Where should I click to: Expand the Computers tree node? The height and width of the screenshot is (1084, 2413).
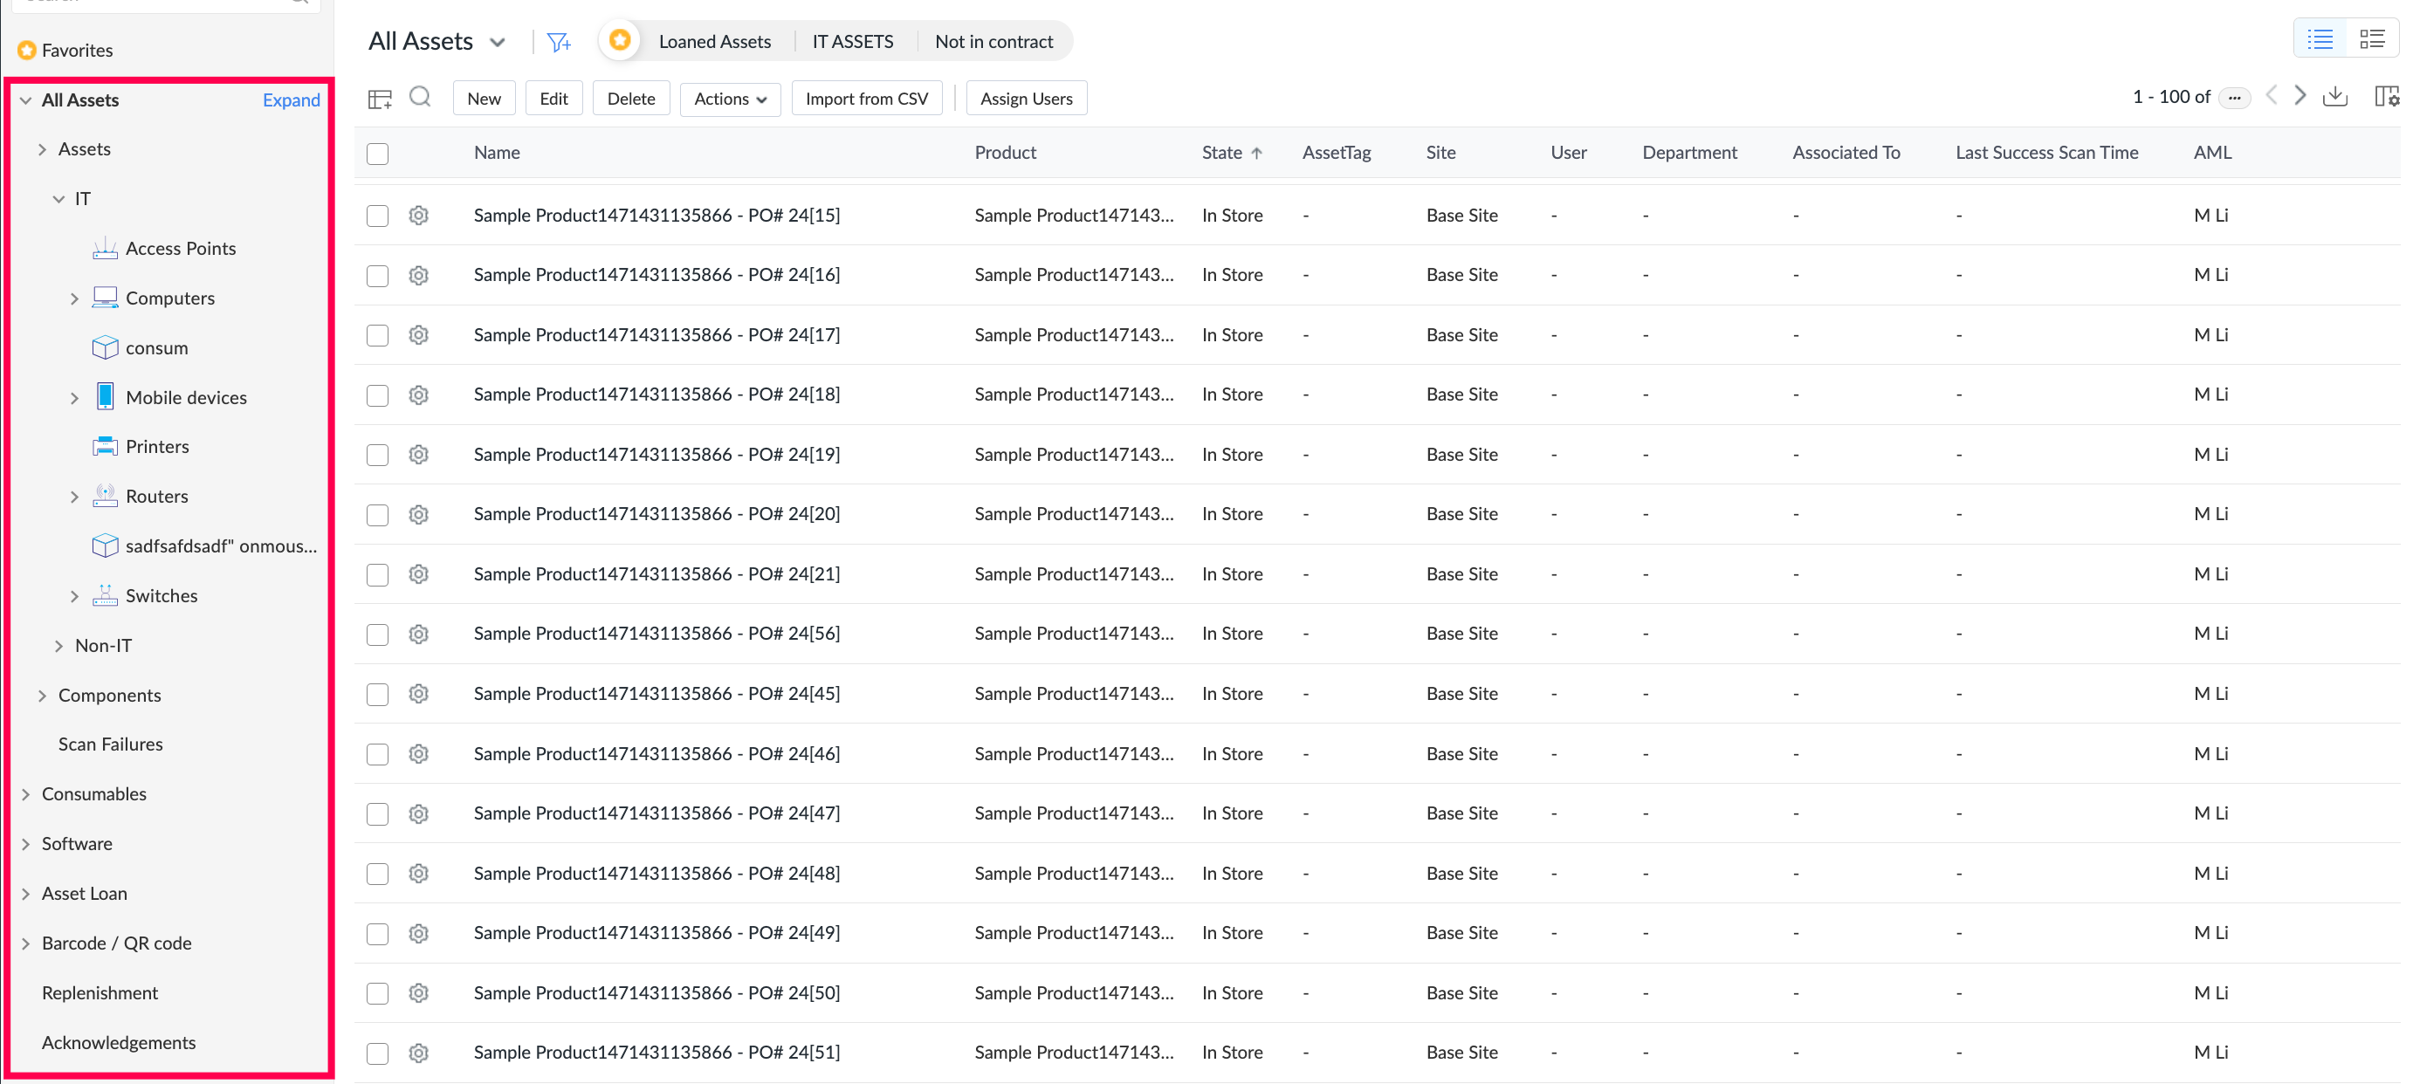pyautogui.click(x=75, y=298)
